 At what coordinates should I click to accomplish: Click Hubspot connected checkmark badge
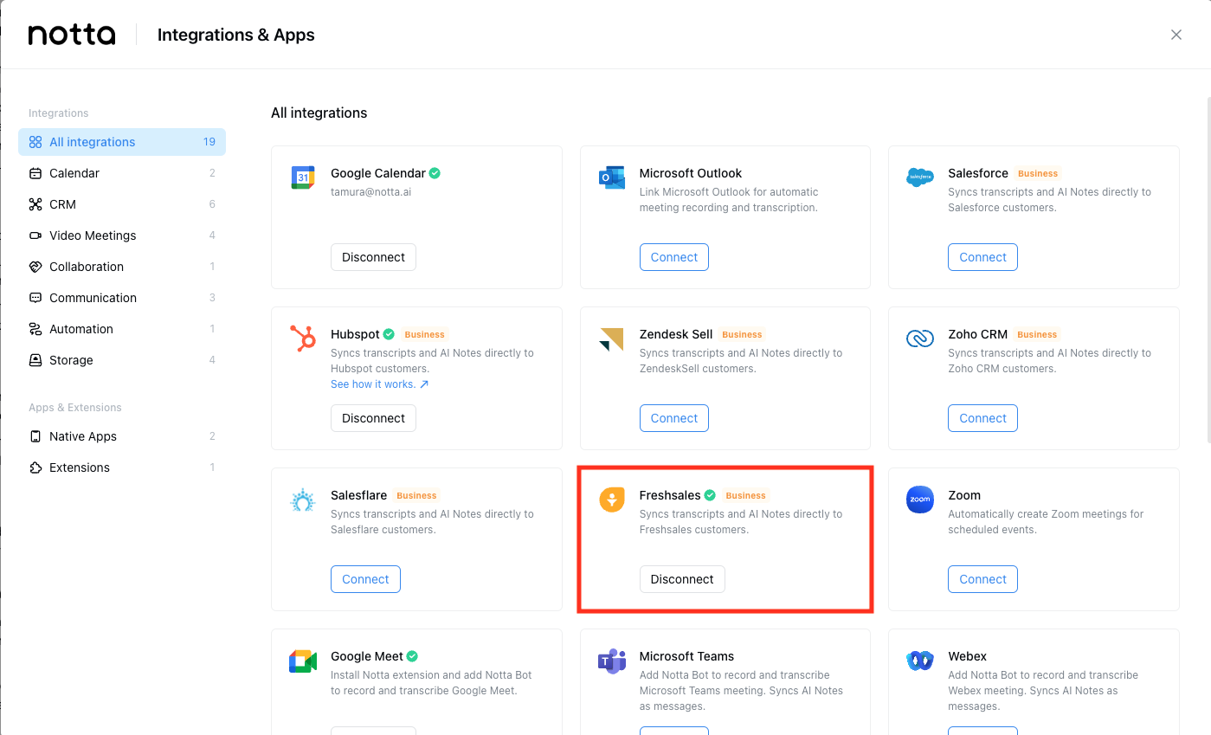389,334
